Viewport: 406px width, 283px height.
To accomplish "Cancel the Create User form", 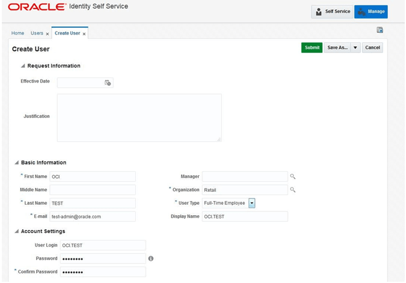I will point(372,47).
